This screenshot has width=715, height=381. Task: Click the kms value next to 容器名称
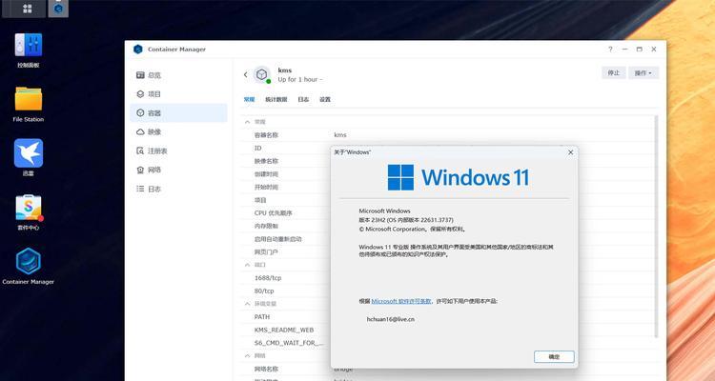[340, 135]
